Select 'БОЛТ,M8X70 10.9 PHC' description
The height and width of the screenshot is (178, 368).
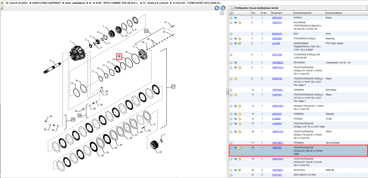[x=305, y=175]
